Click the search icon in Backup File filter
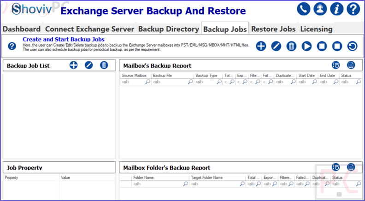The width and height of the screenshot is (365, 201). (190, 82)
